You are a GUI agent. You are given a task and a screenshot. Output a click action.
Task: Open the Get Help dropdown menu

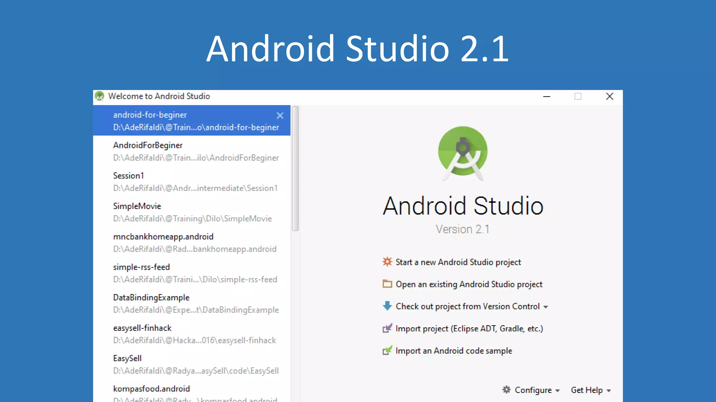pos(591,390)
